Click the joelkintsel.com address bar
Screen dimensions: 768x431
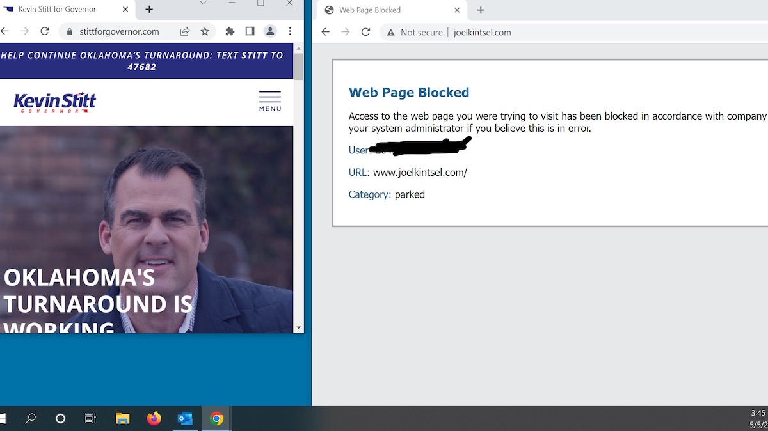pyautogui.click(x=576, y=33)
